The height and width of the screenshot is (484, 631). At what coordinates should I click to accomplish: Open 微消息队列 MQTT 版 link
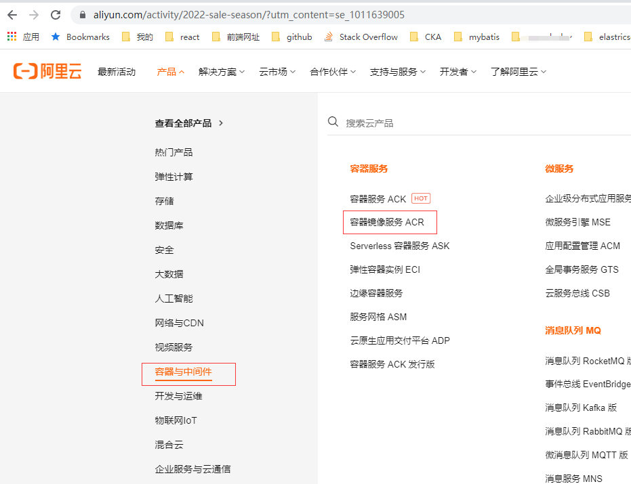point(586,455)
